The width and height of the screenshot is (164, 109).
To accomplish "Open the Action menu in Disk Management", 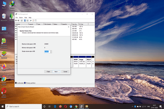I will 21,17.
